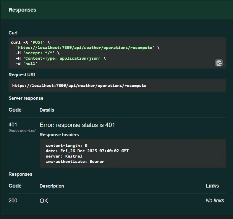233x219 pixels.
Task: Select the Content-Type application/json line
Action: point(61,58)
